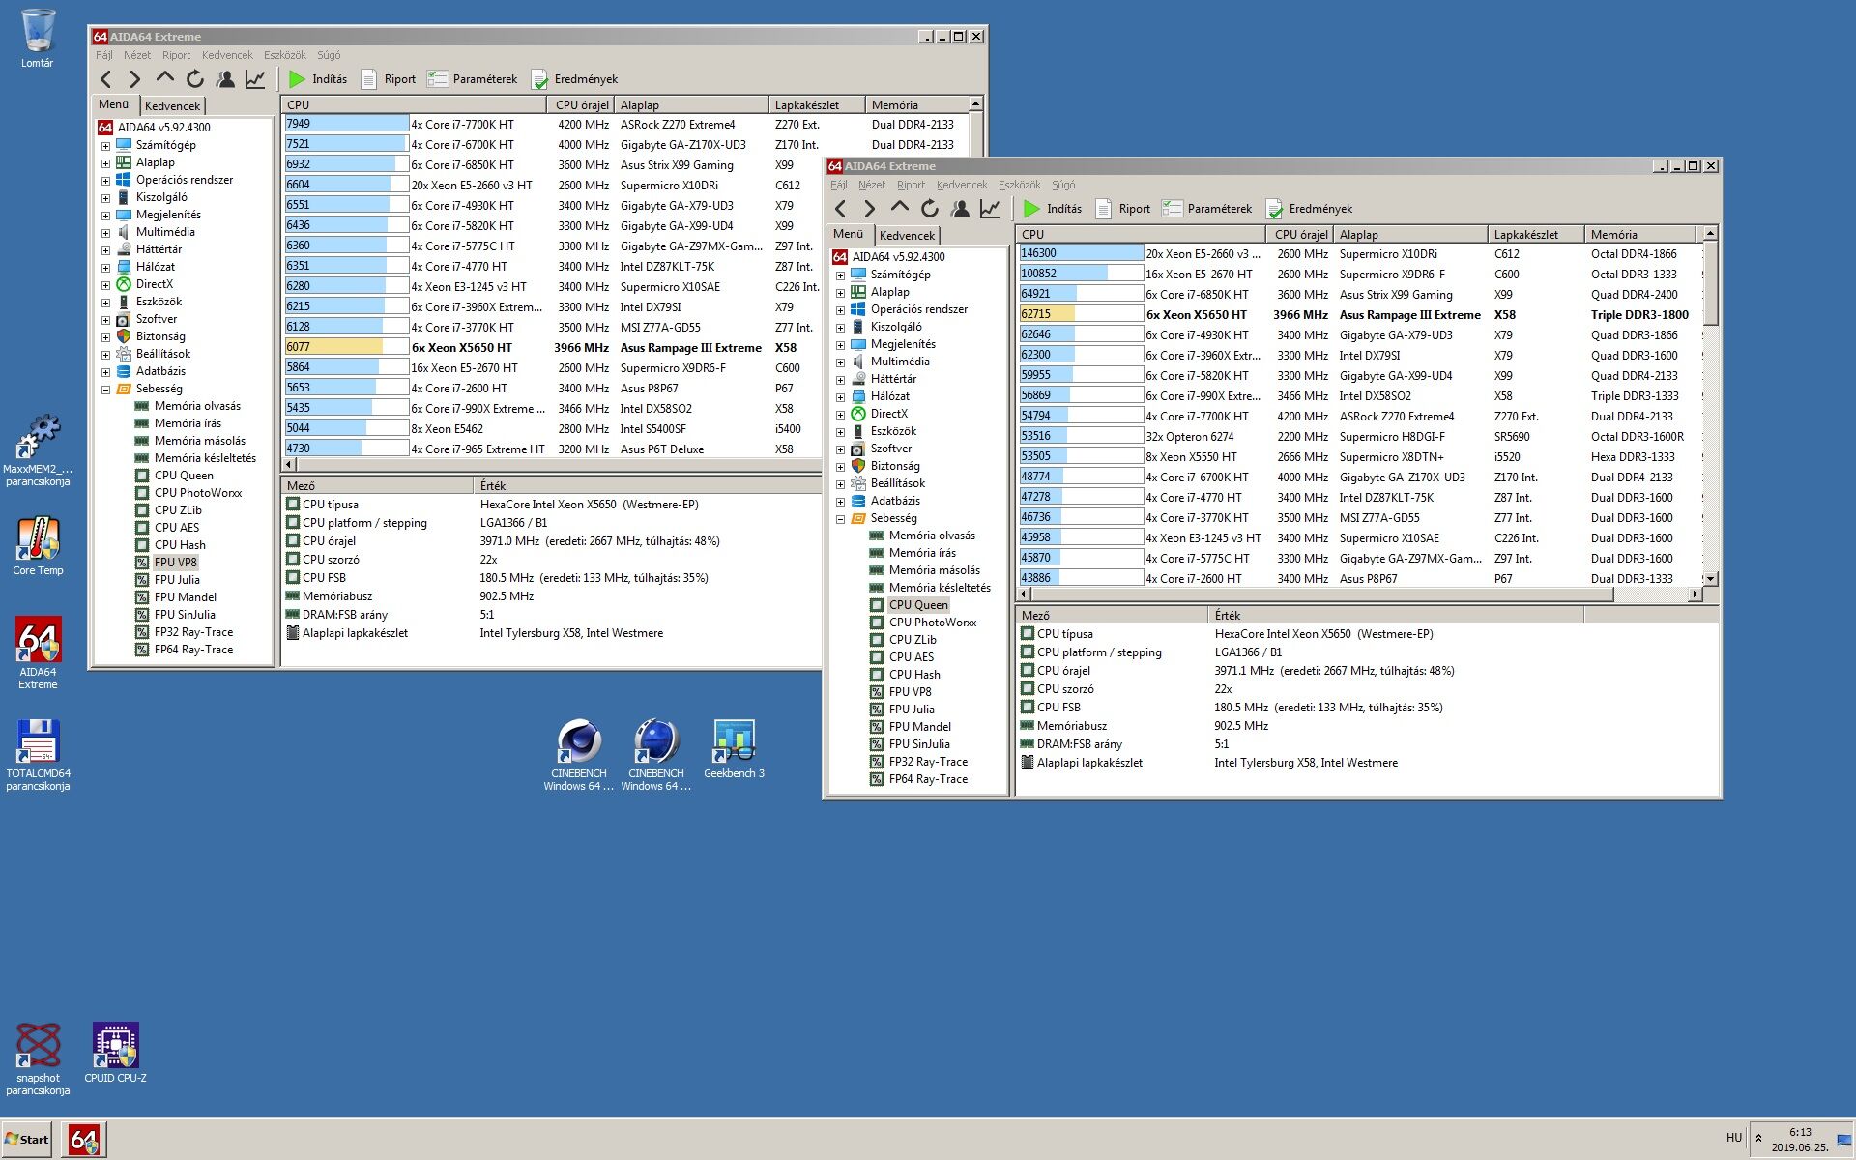Select first CINEBENCH Windows 64 desktop icon
This screenshot has width=1856, height=1160.
(579, 756)
